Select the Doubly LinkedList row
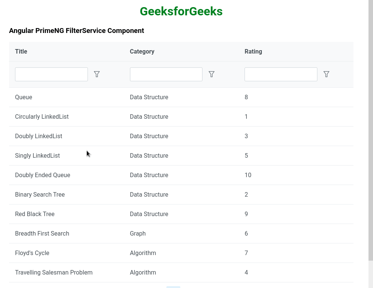Screen dimensions: 373x288 click(39, 136)
